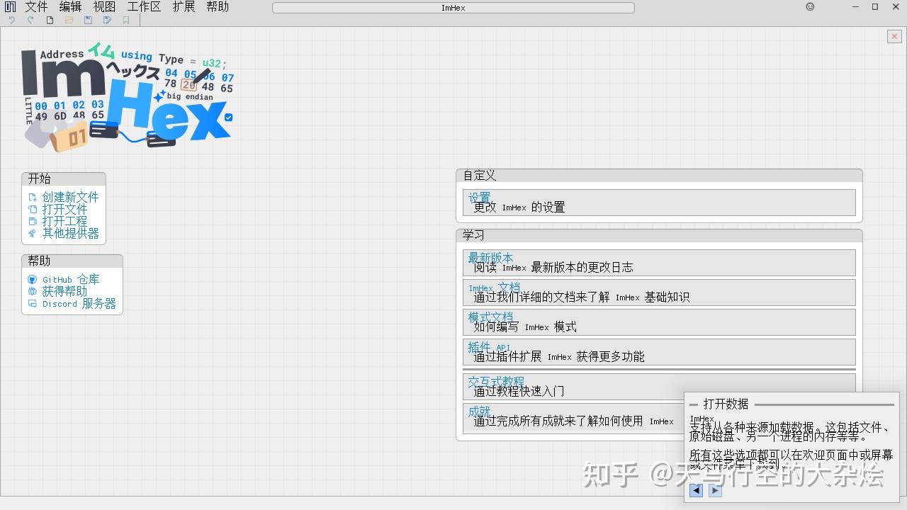Click the 最新版本 changelog link
Viewport: 907px width, 510px height.
(x=491, y=257)
